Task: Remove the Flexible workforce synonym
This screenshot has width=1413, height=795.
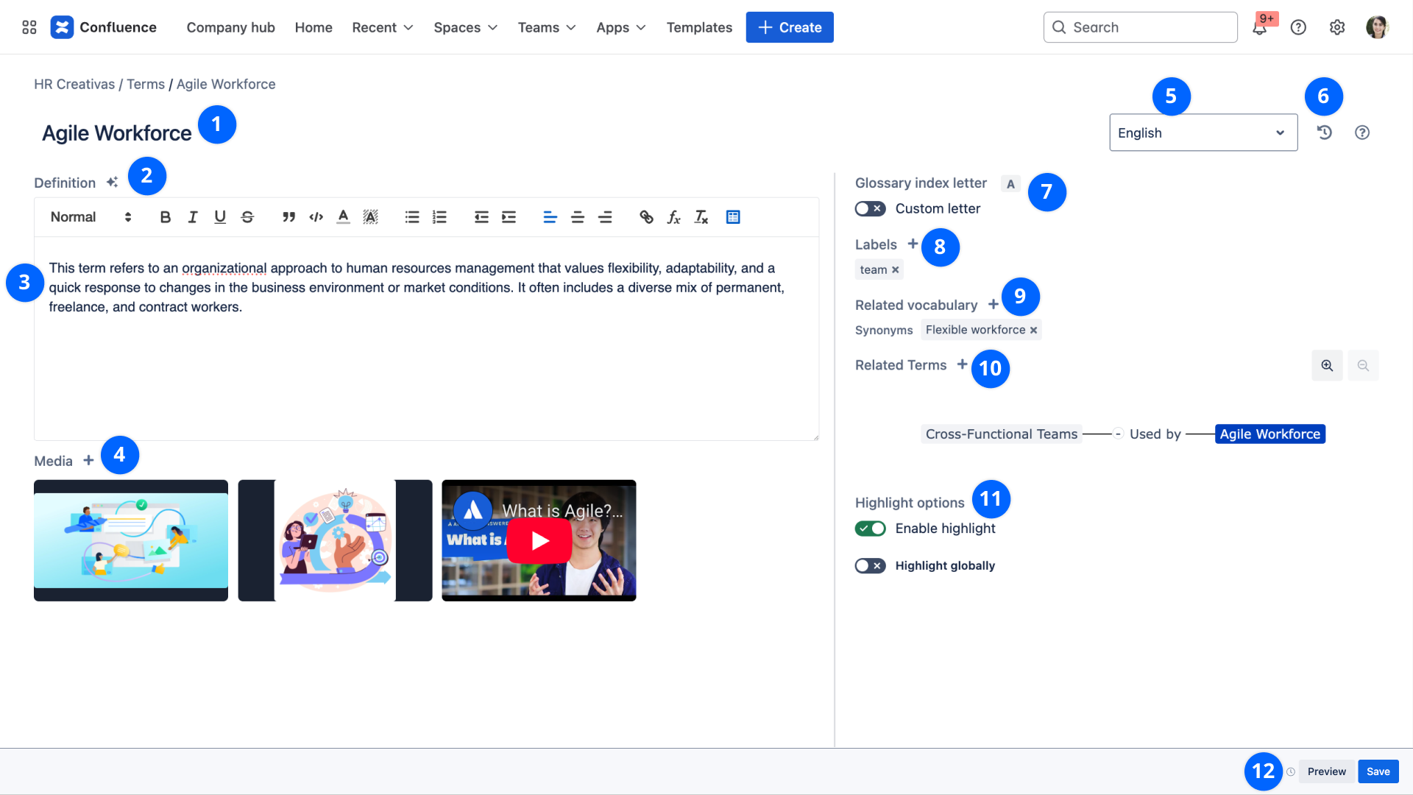Action: pos(1033,331)
